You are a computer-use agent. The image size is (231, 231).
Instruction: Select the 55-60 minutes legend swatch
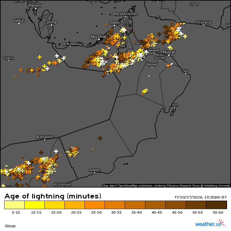[216, 205]
